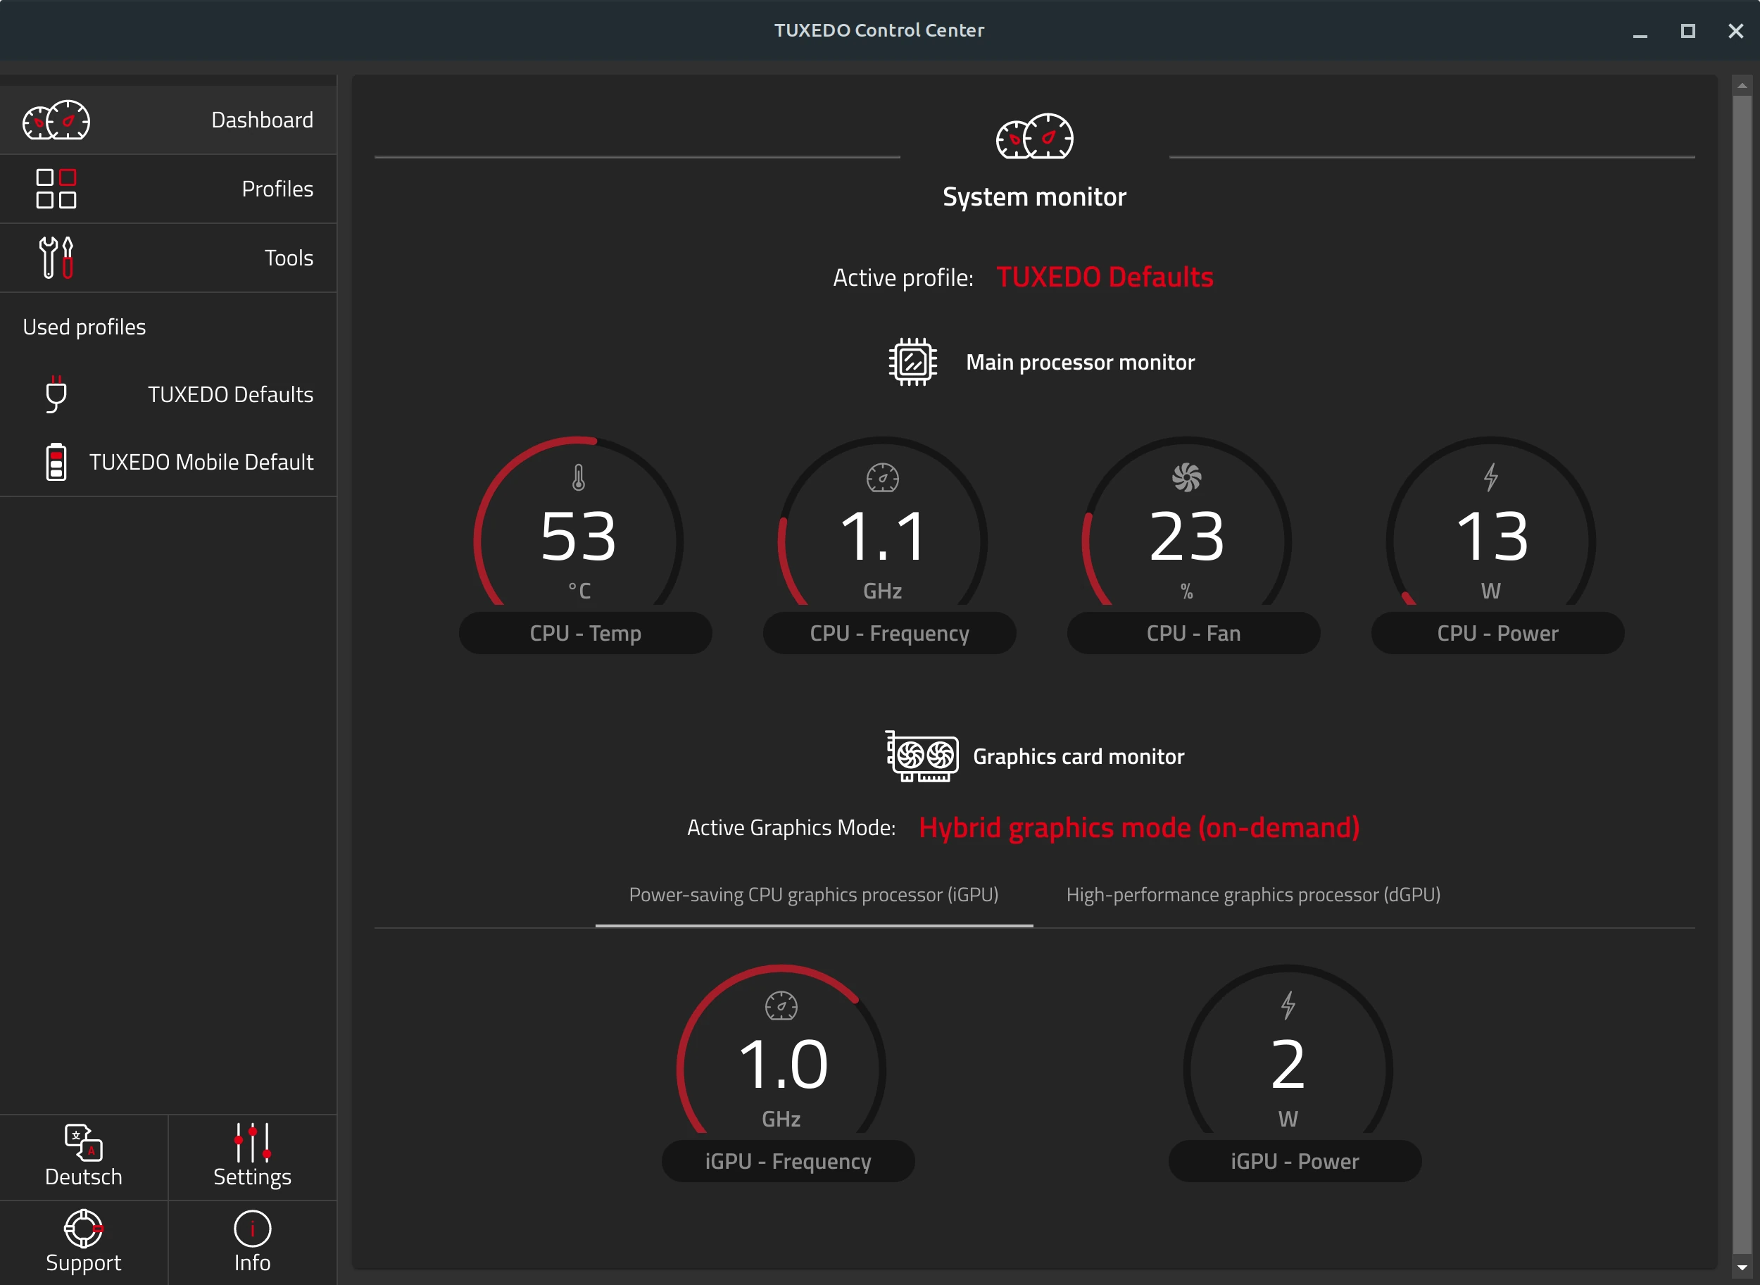Click fan icon in CPU Fan gauge

1187,477
